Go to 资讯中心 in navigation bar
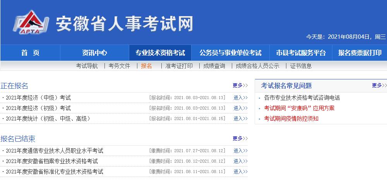This screenshot has height=194, width=387. click(94, 53)
